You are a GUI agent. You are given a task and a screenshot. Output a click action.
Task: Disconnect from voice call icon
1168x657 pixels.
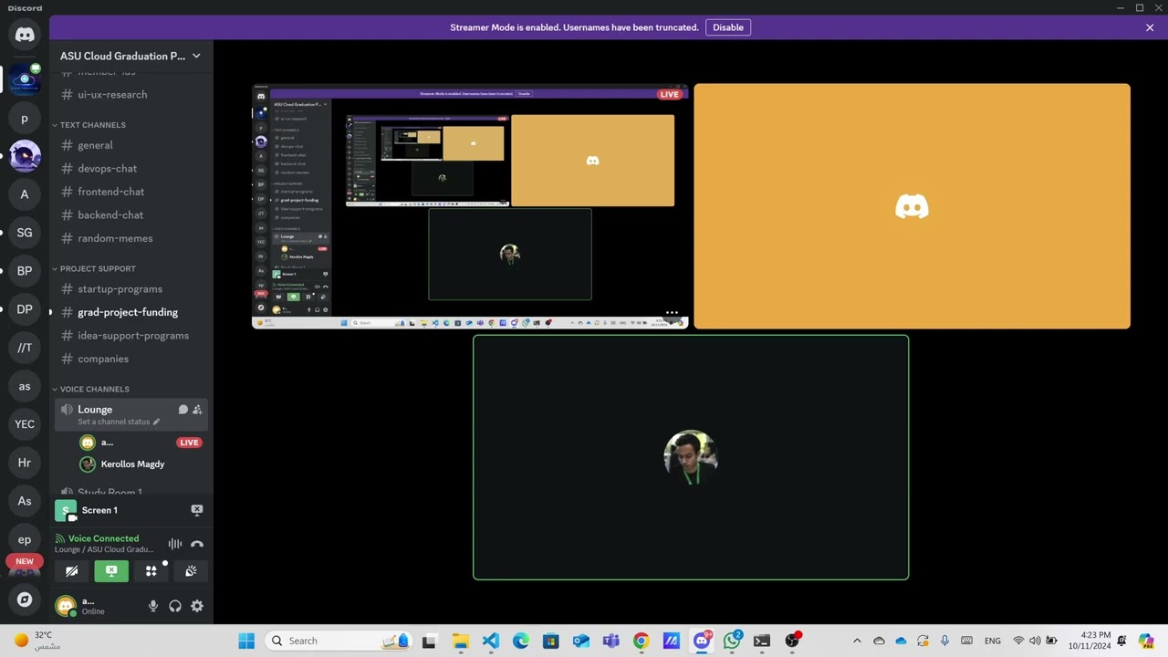point(197,544)
